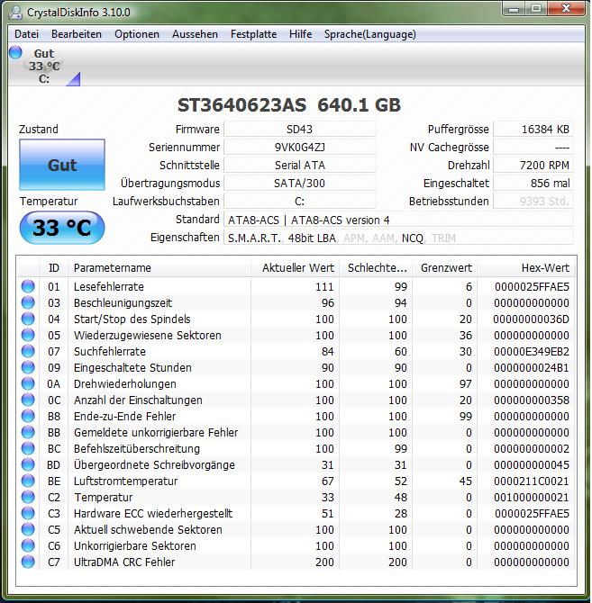Click status orb for Aktuell schwebende Sektoren
This screenshot has width=592, height=603.
pyautogui.click(x=28, y=529)
